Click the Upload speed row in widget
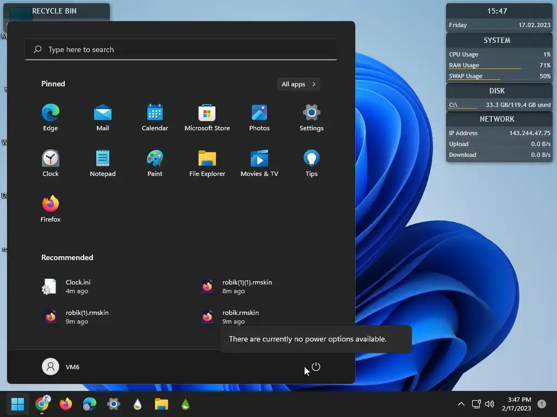 coord(499,144)
